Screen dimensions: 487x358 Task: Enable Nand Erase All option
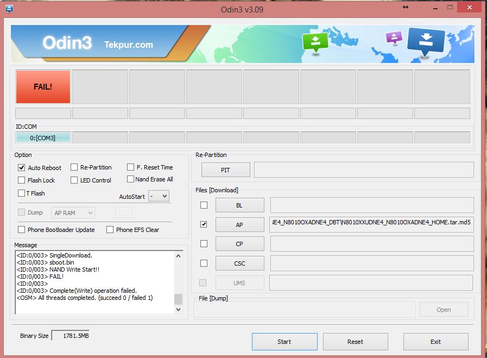click(130, 179)
